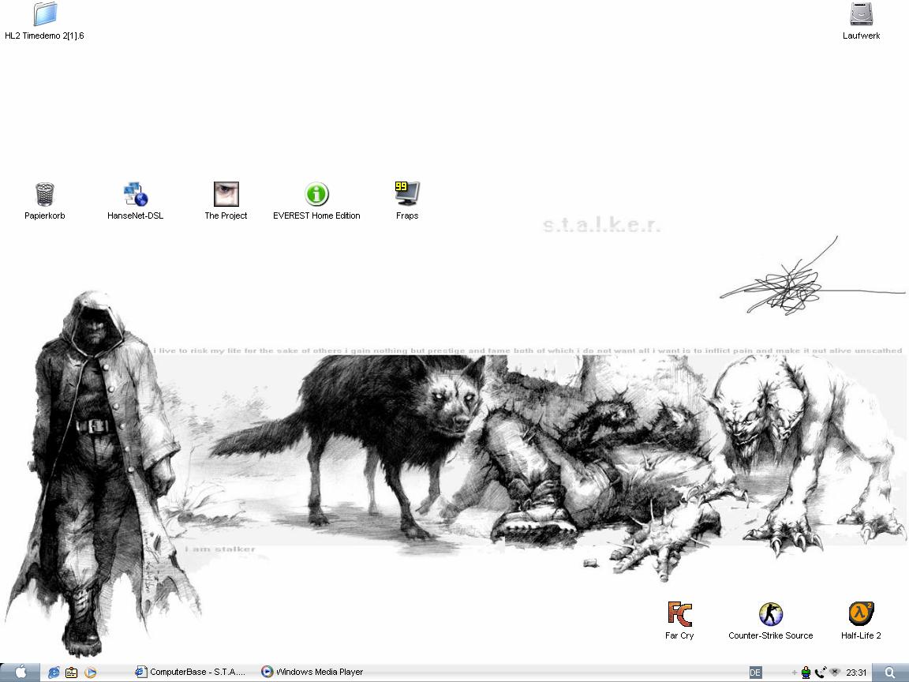The height and width of the screenshot is (682, 909).
Task: Select the Papierkorb recycle bin
Action: tap(45, 200)
